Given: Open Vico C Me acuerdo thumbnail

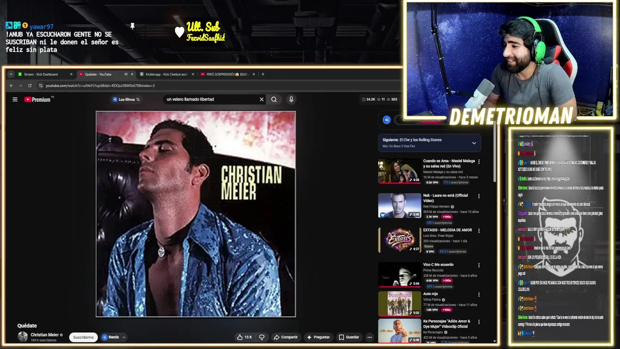Looking at the screenshot, I should click(400, 274).
